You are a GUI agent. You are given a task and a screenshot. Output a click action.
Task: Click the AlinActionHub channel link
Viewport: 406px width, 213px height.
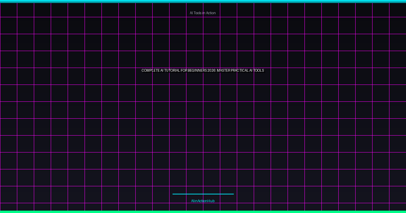[x=203, y=200]
